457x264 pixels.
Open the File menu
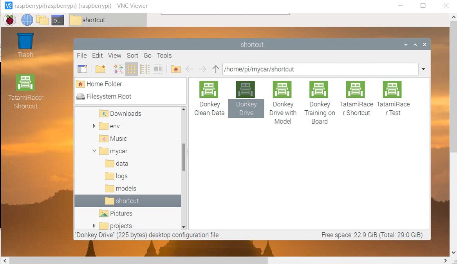pyautogui.click(x=81, y=55)
